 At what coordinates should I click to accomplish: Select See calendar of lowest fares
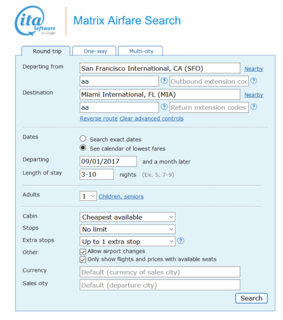[x=83, y=148]
